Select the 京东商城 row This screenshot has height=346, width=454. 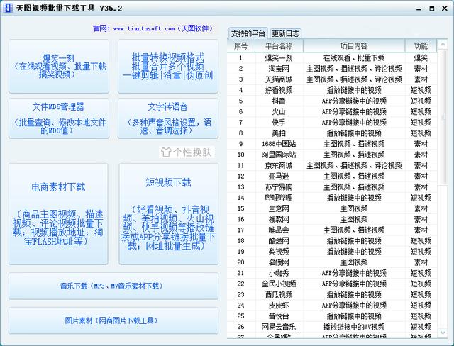coord(332,165)
